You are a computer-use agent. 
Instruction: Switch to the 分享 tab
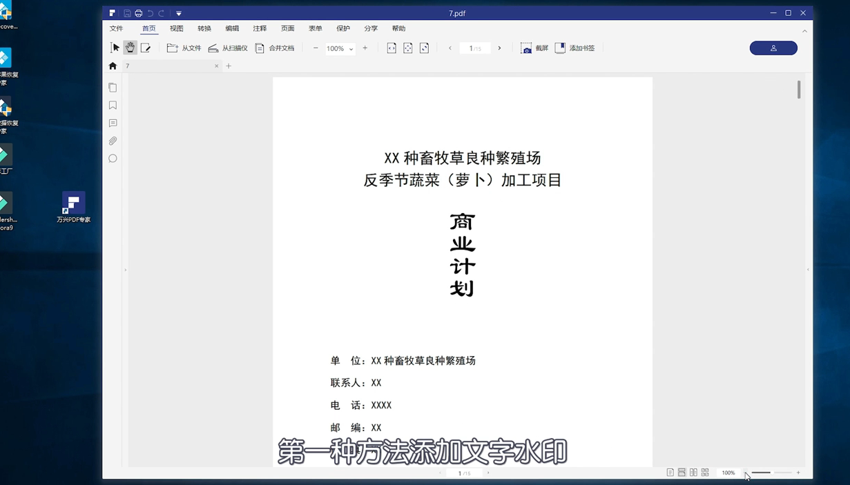[x=371, y=29]
